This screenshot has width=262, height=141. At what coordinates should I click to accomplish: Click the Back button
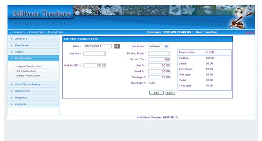click(x=170, y=93)
